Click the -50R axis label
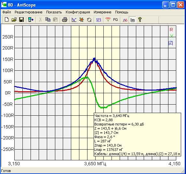Viewport: 186px width, 174px height. point(7,104)
